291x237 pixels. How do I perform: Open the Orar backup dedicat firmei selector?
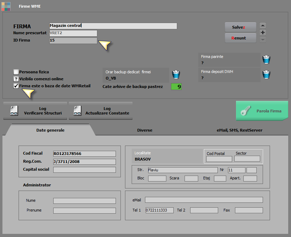136,75
